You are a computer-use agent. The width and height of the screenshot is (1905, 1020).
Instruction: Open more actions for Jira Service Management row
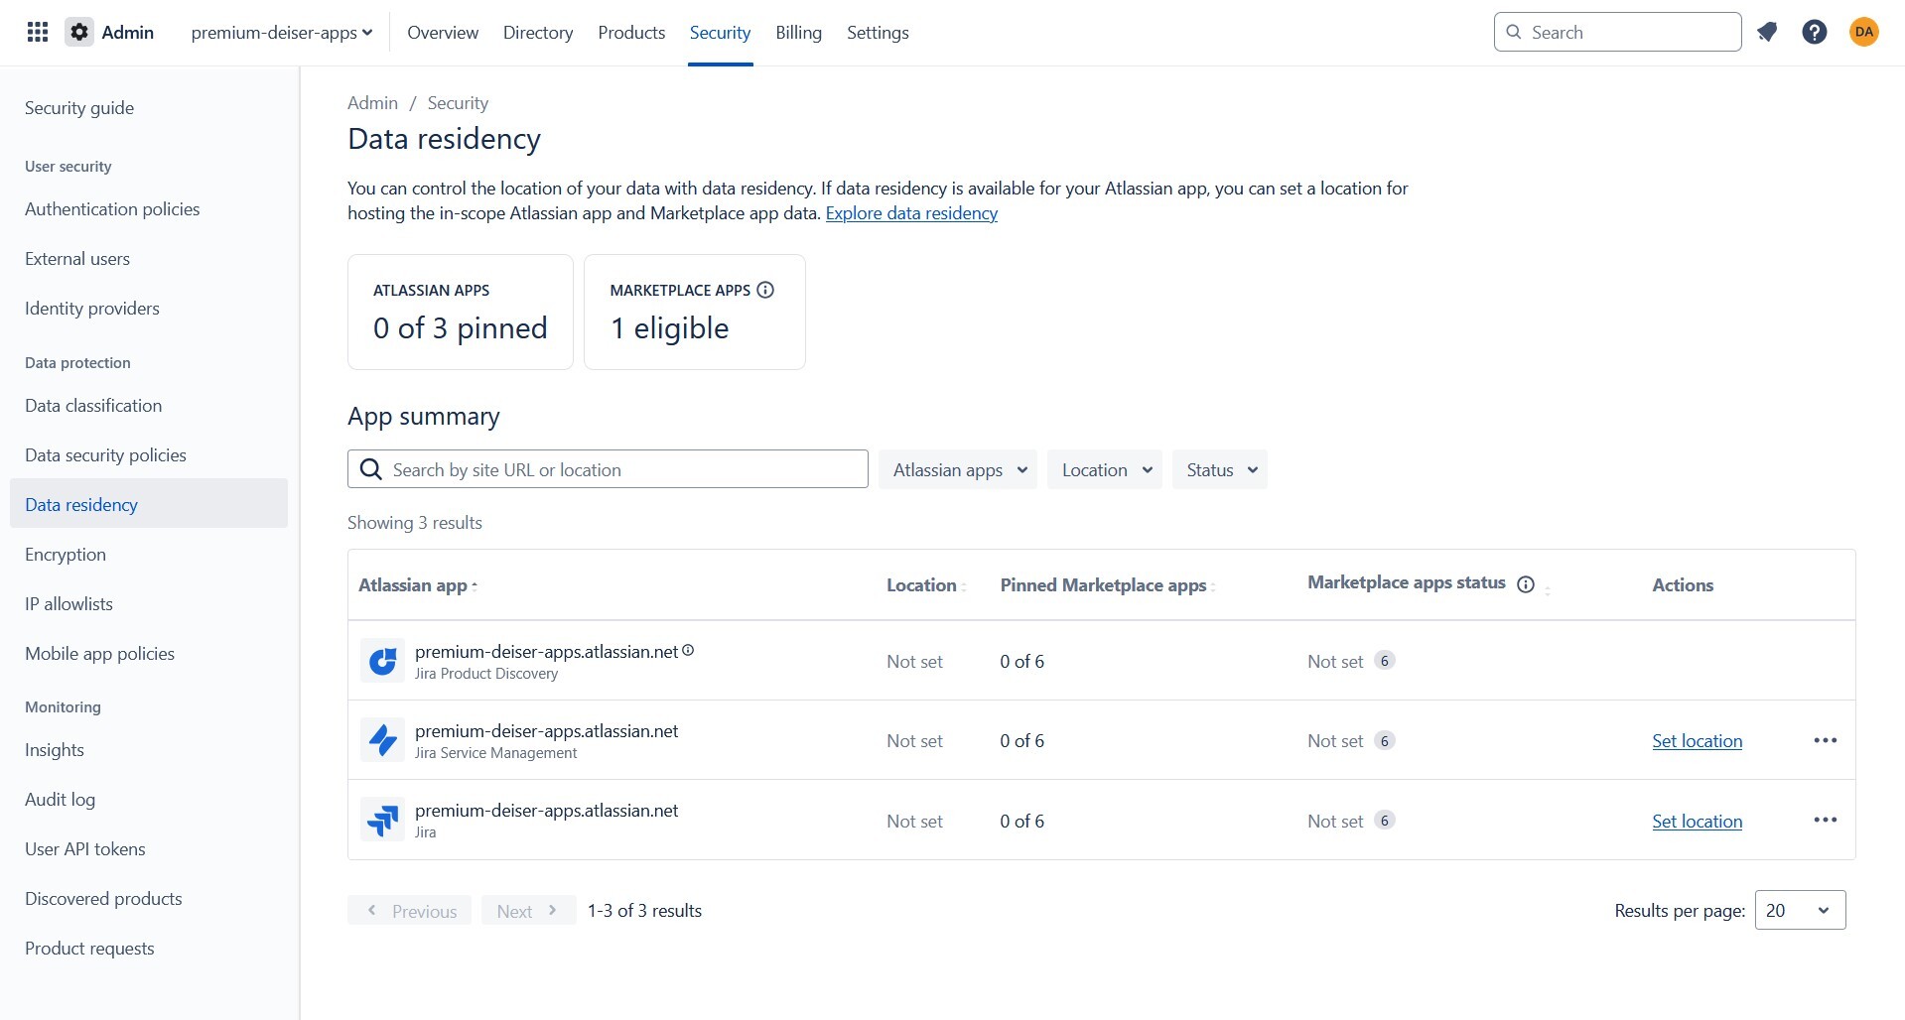[x=1825, y=740]
